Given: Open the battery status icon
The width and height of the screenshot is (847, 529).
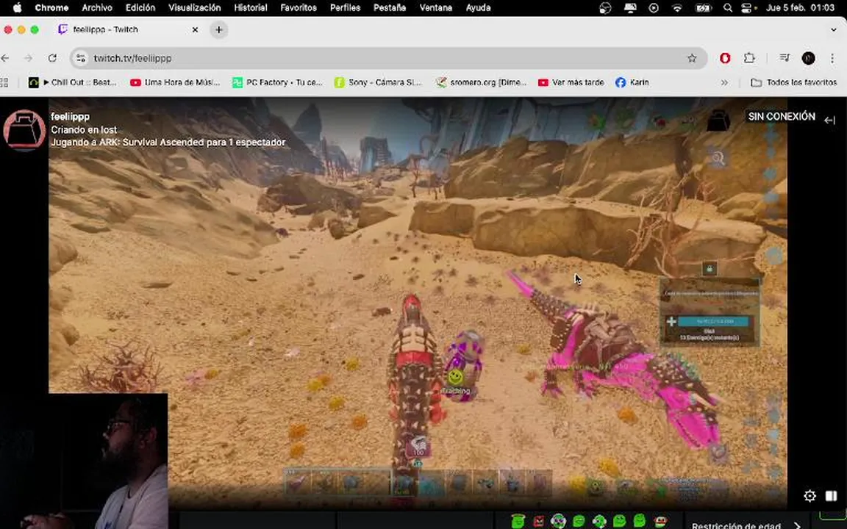Looking at the screenshot, I should [703, 8].
